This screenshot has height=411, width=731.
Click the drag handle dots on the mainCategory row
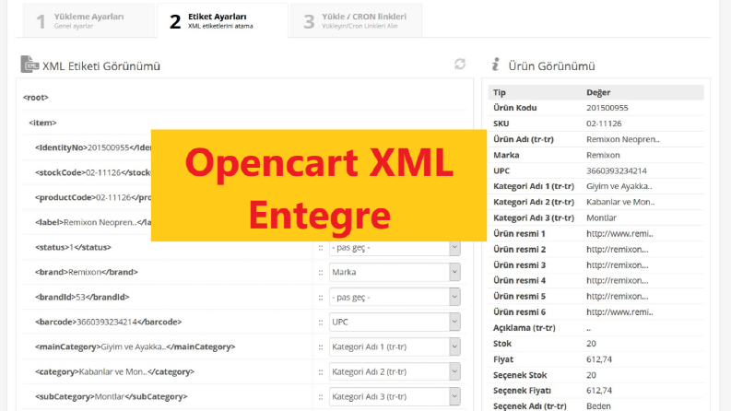point(320,347)
